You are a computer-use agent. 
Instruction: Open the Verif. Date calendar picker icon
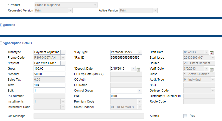(x=212, y=69)
